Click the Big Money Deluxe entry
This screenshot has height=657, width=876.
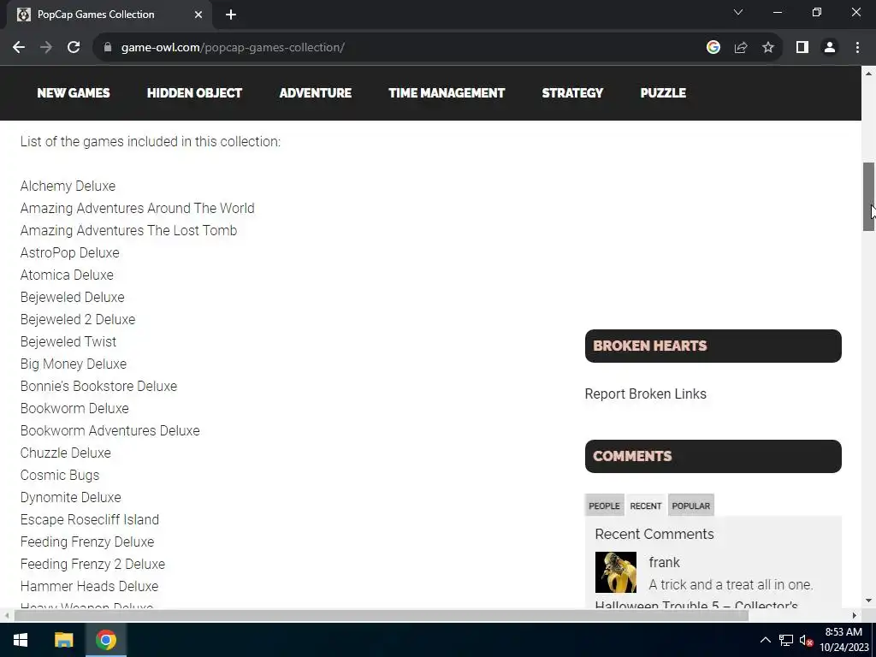(x=74, y=364)
